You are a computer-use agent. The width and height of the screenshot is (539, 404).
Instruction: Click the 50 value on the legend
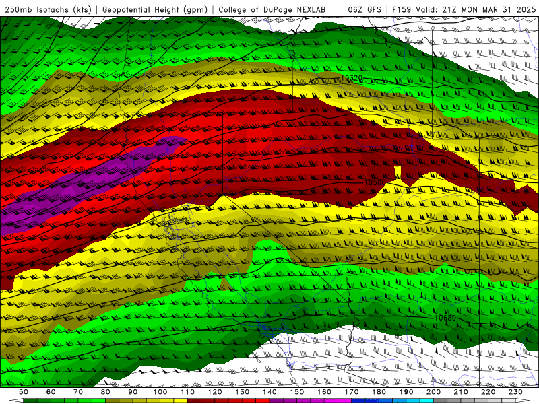pos(24,392)
